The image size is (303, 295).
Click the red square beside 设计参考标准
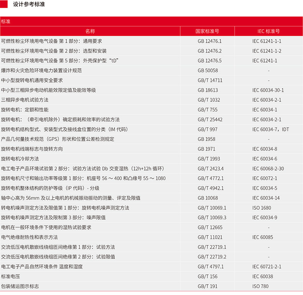(4, 4)
